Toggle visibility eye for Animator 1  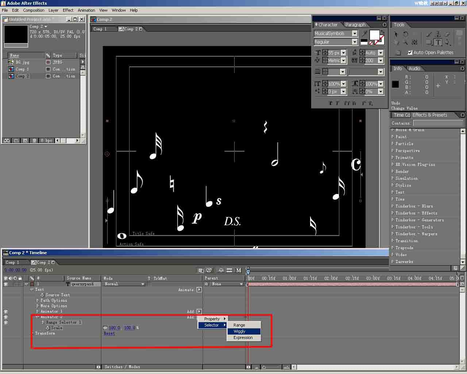[5, 312]
